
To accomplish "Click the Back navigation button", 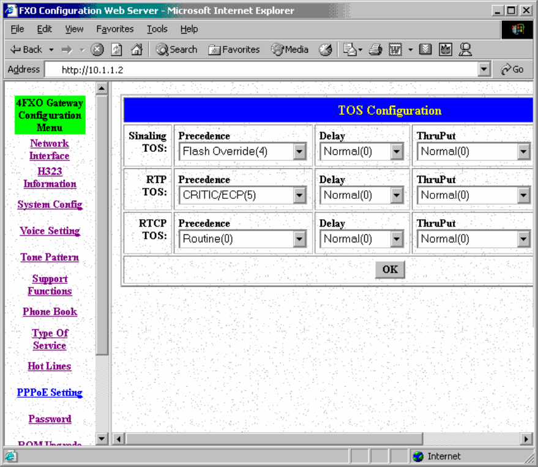I will 26,50.
